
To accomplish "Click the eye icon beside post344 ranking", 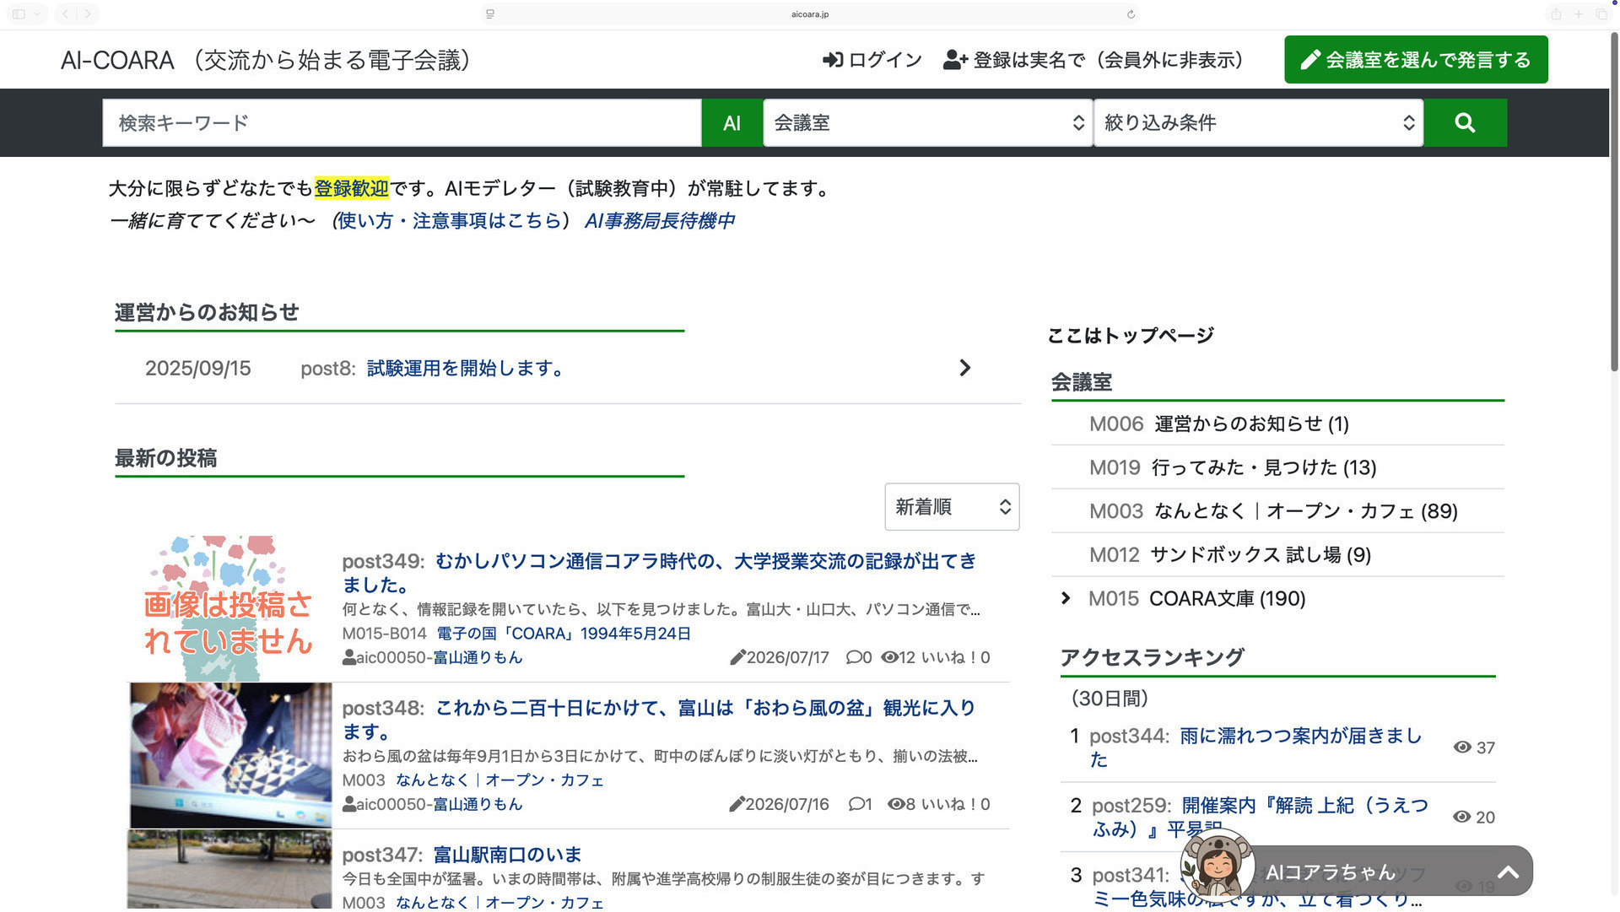I will coord(1462,747).
